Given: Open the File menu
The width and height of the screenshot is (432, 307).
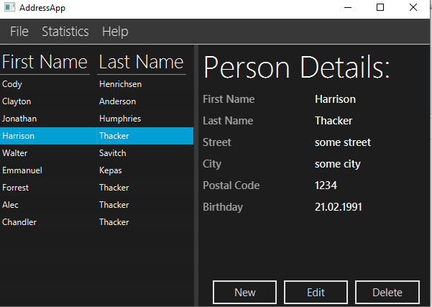Looking at the screenshot, I should 19,32.
